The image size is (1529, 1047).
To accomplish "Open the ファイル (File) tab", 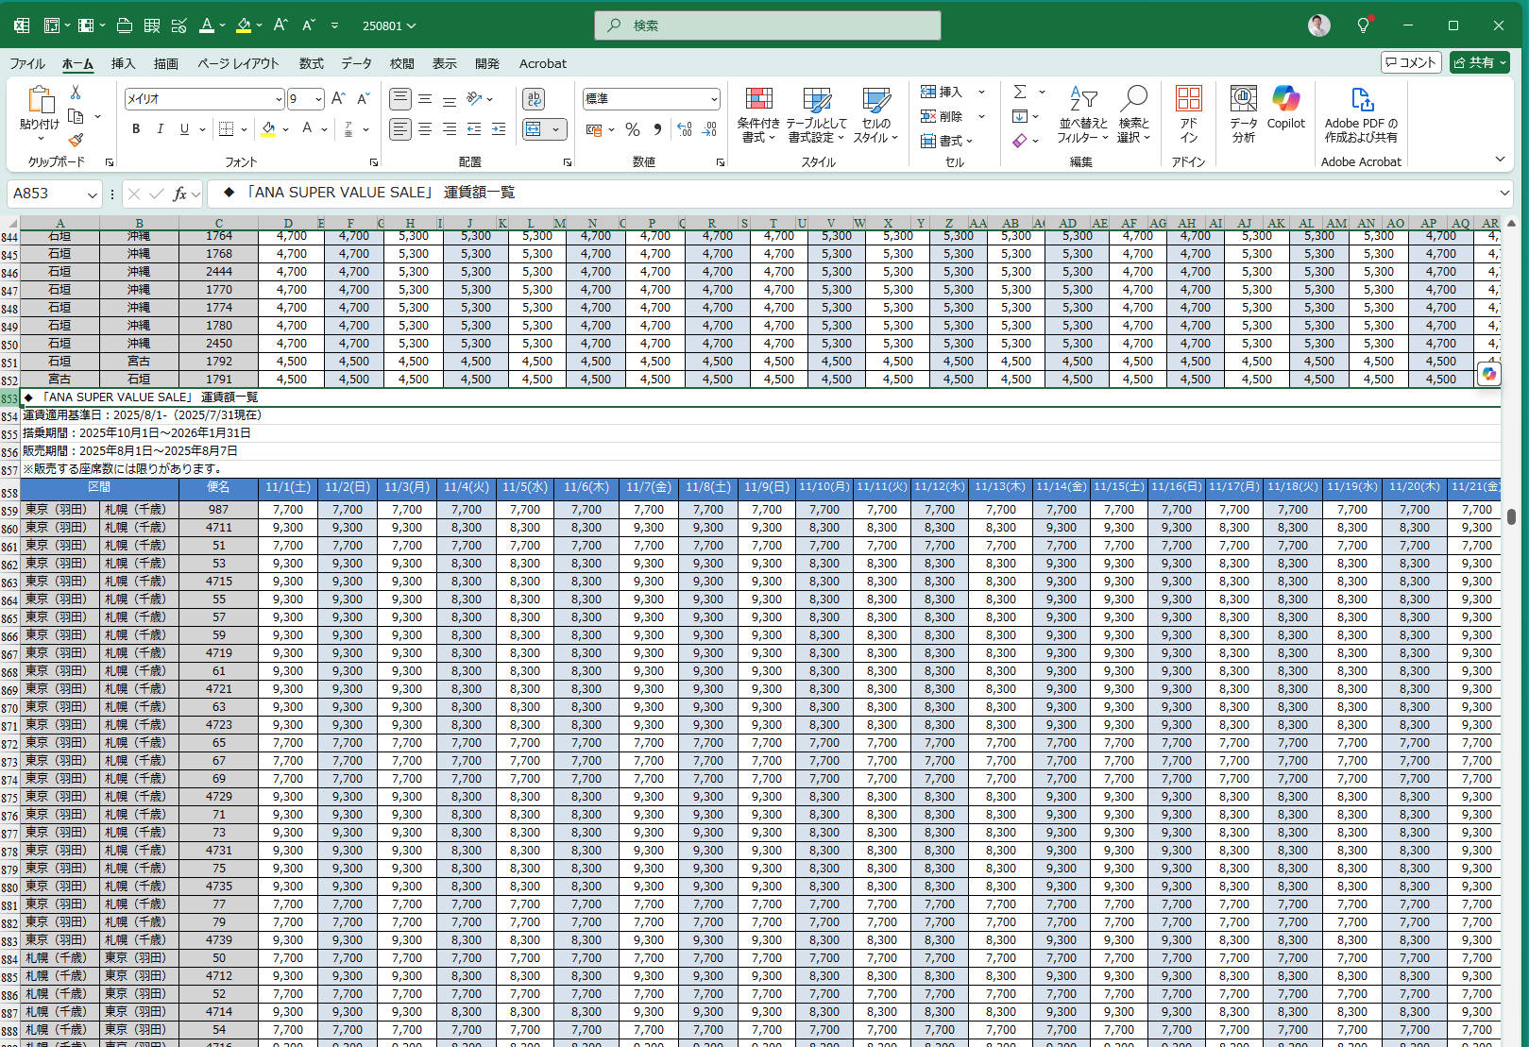I will click(x=27, y=63).
